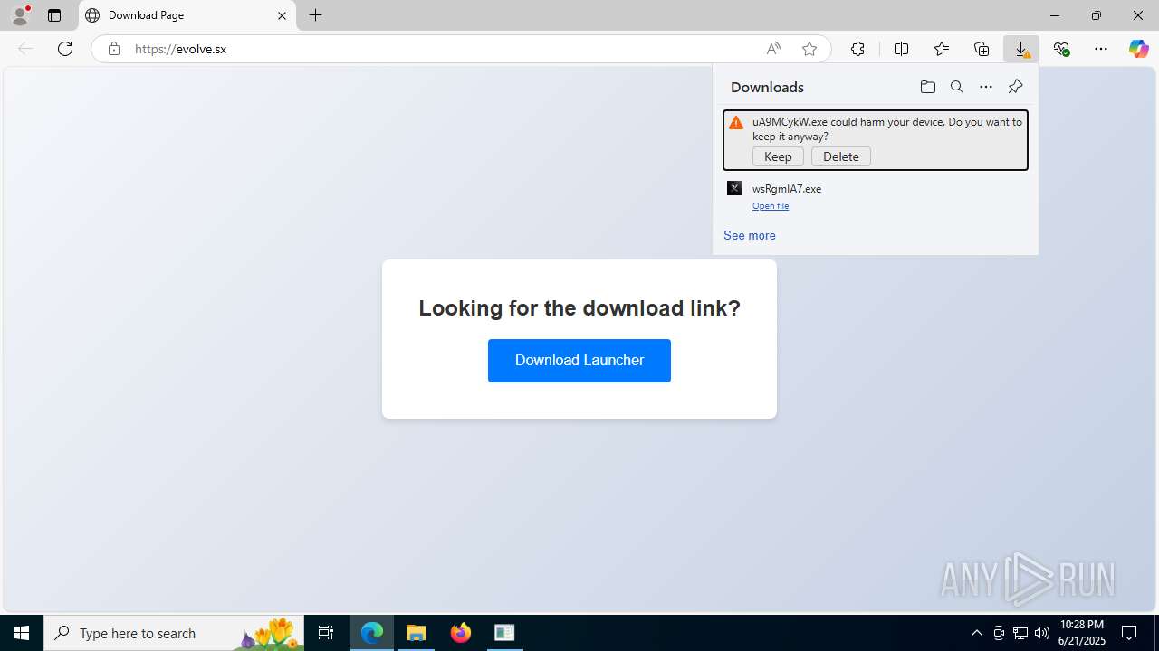Open the tab actions menu icon
The height and width of the screenshot is (651, 1159).
pos(54,15)
